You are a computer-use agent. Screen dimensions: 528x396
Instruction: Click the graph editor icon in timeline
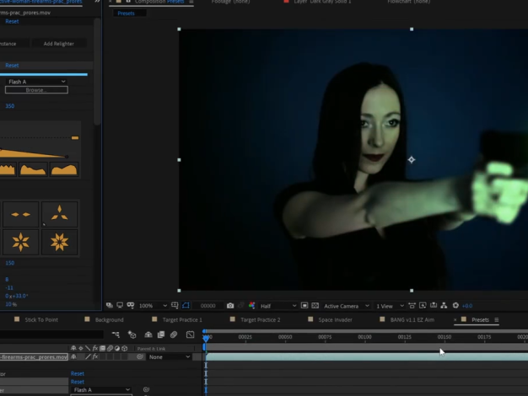coord(190,334)
